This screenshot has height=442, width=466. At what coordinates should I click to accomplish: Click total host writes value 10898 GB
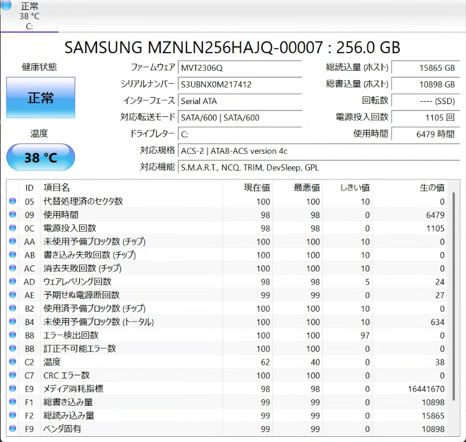click(x=426, y=84)
